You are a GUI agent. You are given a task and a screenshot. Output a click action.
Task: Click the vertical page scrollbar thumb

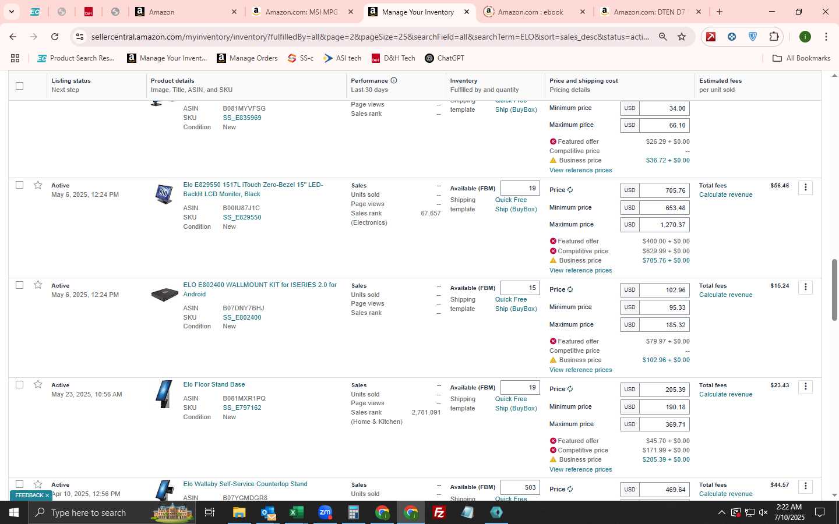(x=834, y=290)
